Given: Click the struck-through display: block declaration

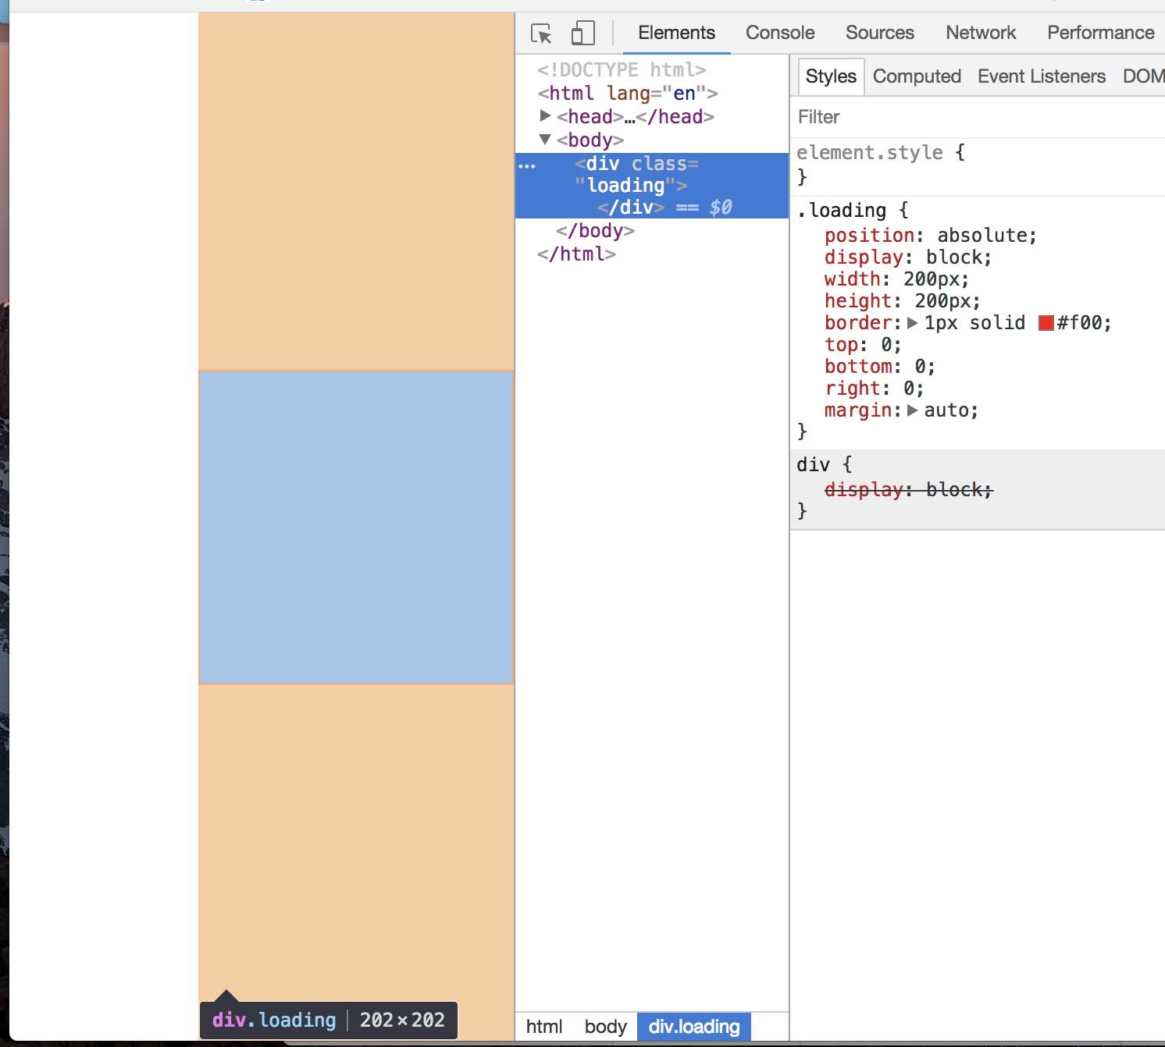Looking at the screenshot, I should [909, 490].
